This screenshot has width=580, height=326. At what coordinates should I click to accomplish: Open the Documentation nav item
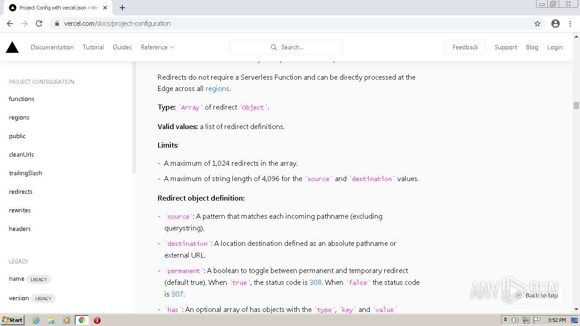tap(52, 47)
